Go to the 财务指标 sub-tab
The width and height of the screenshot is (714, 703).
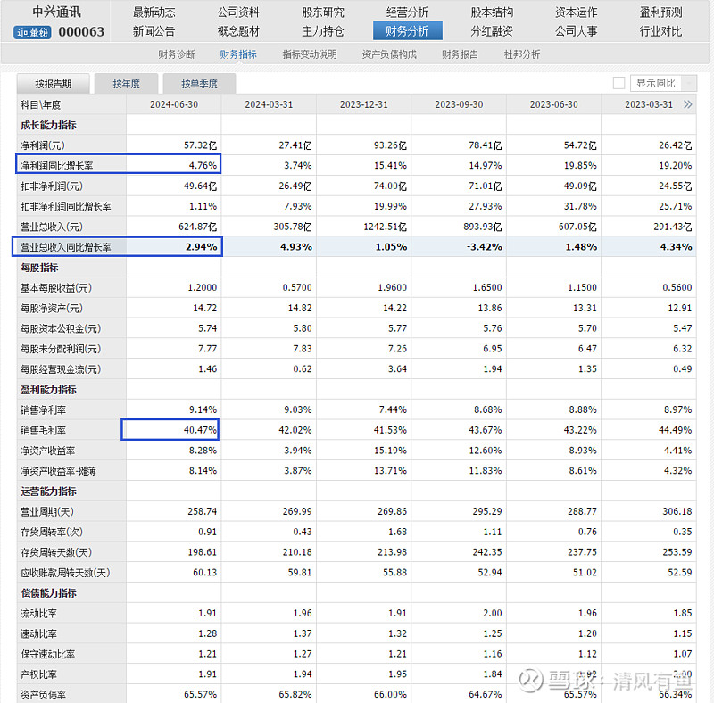[x=238, y=54]
